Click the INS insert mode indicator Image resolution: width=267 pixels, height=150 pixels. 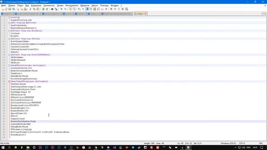pyautogui.click(x=261, y=143)
